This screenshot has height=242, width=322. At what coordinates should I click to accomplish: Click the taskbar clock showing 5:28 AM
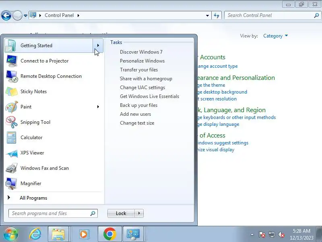(x=301, y=234)
